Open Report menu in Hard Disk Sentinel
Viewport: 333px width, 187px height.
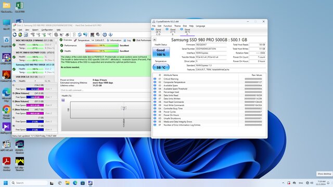click(x=35, y=30)
